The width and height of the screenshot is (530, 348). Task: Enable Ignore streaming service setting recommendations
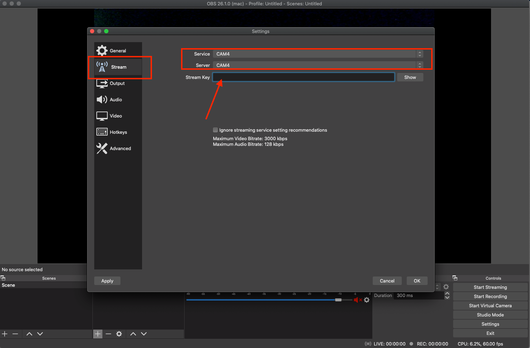pyautogui.click(x=215, y=130)
